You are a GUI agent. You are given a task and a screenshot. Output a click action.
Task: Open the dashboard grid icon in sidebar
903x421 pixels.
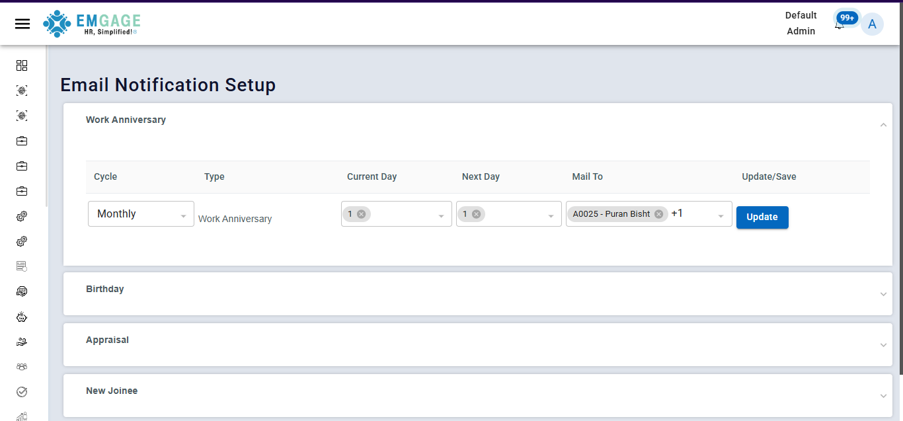22,65
